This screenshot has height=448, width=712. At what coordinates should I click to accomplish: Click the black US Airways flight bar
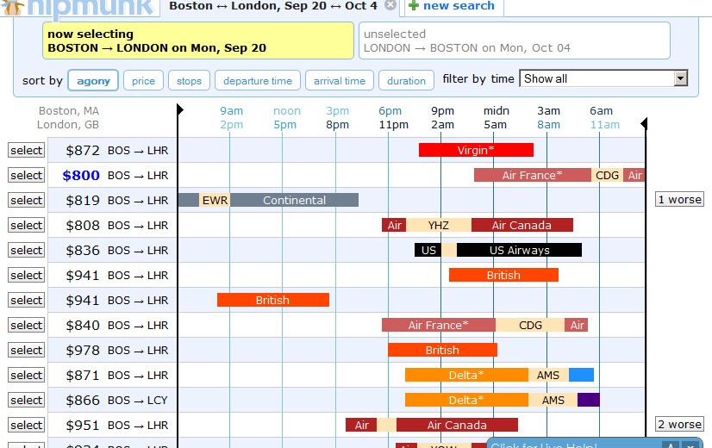519,251
